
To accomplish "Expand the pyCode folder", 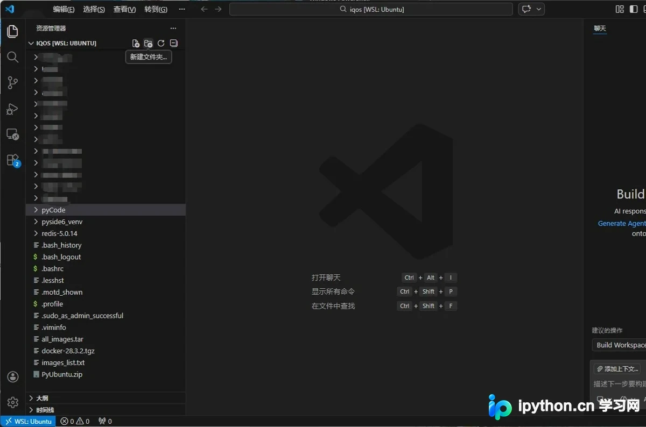I will point(106,210).
